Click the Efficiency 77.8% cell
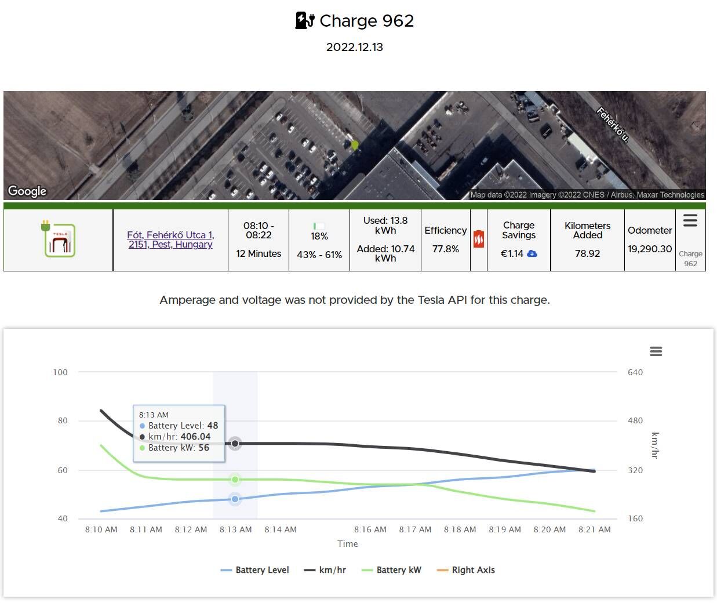This screenshot has height=606, width=717. [x=445, y=240]
